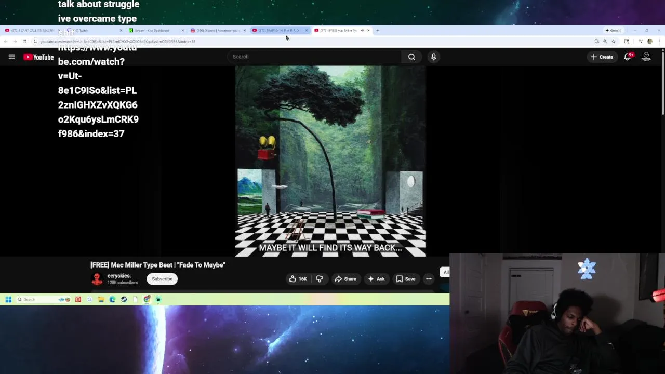665x374 pixels.
Task: Open the YouTube account avatar menu
Action: 646,57
